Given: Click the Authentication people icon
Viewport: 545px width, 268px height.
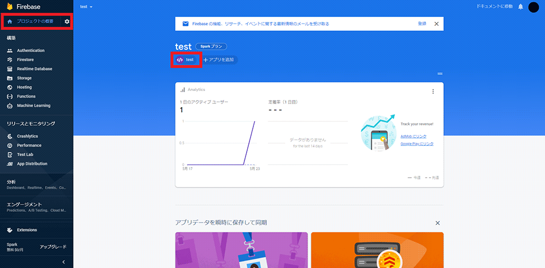Looking at the screenshot, I should [x=10, y=51].
